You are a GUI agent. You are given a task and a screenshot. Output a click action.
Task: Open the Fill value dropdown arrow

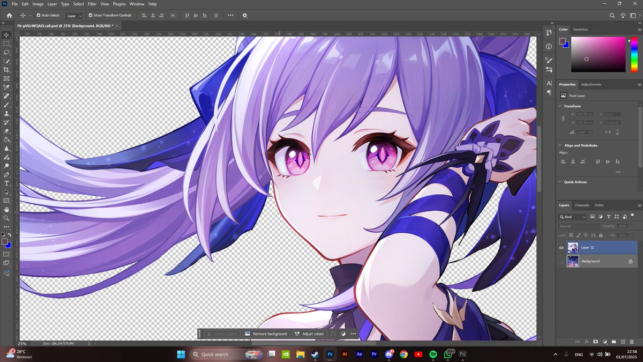point(631,235)
